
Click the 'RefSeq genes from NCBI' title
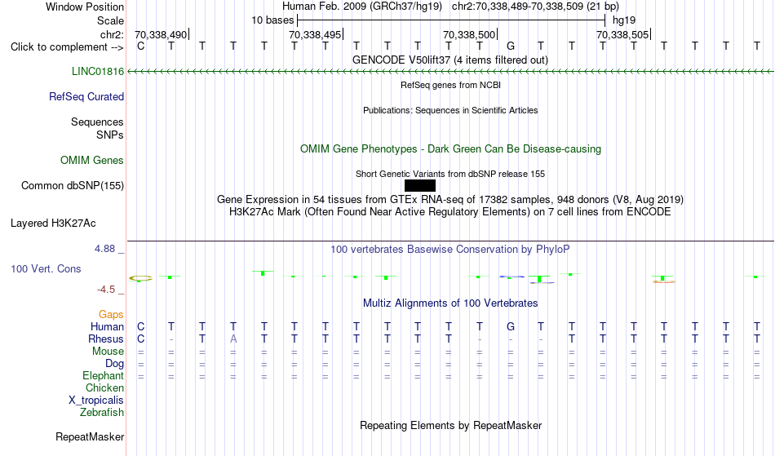(450, 85)
